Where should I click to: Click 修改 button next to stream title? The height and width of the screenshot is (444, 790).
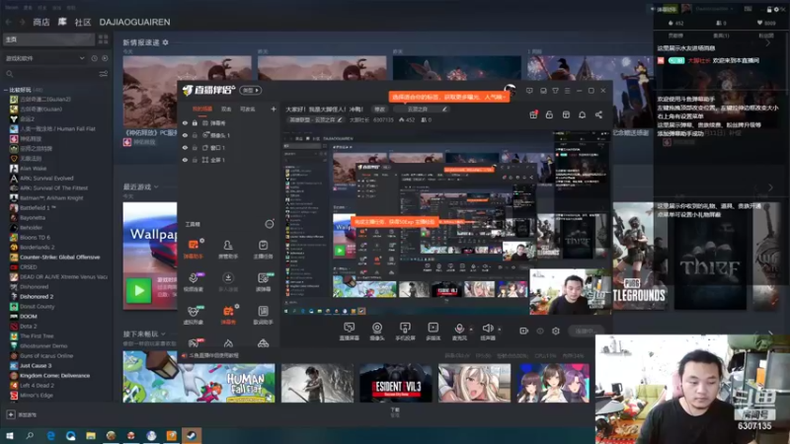[x=379, y=110]
